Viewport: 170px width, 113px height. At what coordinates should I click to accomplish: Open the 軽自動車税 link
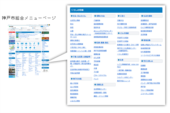74,94
